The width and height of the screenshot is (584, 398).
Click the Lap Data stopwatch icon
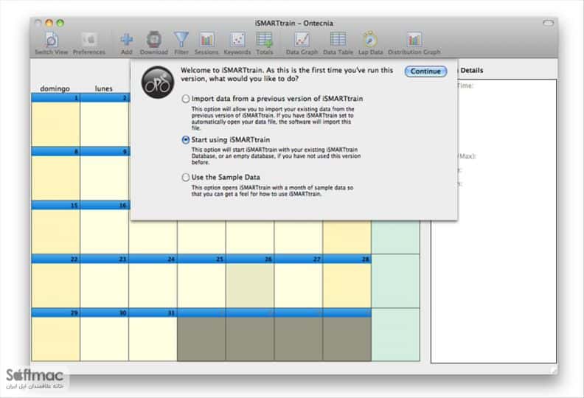[x=370, y=40]
